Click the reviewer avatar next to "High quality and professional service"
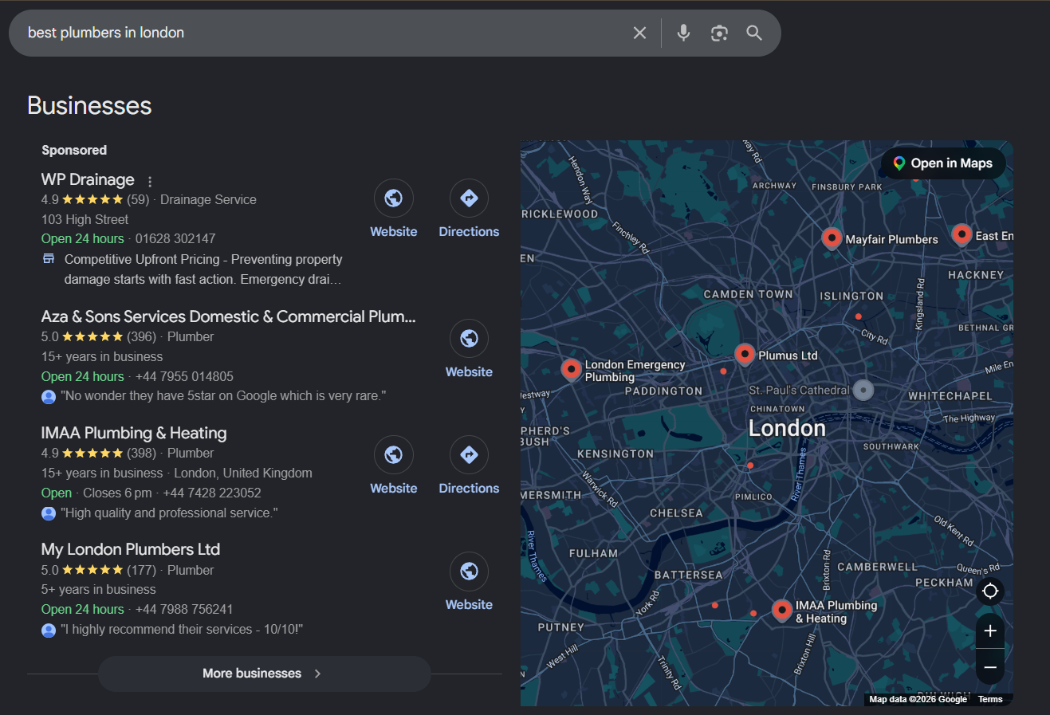Viewport: 1050px width, 715px height. point(49,513)
